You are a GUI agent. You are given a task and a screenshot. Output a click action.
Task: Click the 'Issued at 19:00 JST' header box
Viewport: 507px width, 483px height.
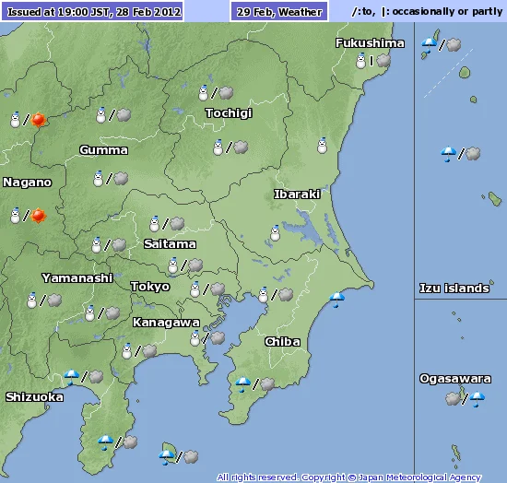[x=93, y=12]
